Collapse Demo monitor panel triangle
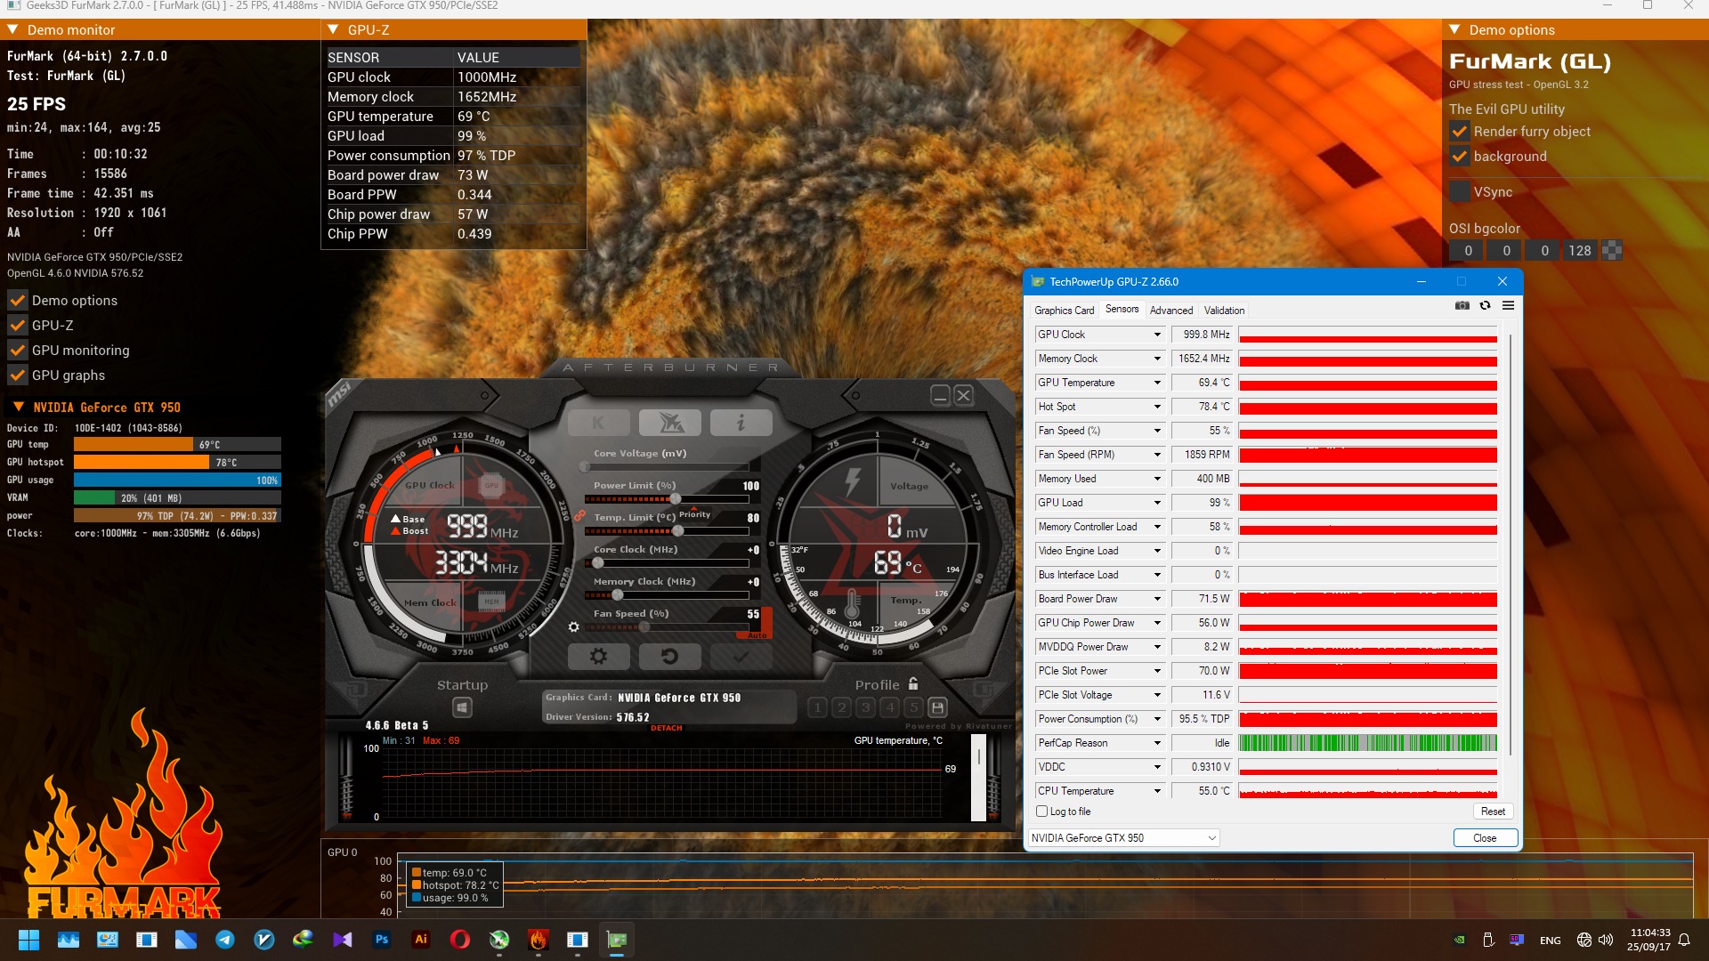1709x961 pixels. point(13,29)
